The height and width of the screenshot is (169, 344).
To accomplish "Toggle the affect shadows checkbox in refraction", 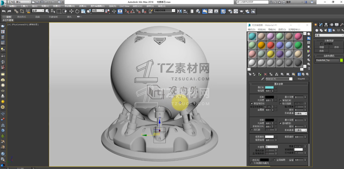I will pyautogui.click(x=281, y=123).
